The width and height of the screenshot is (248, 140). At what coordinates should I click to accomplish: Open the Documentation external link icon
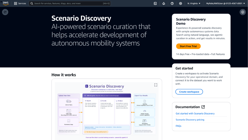pos(203,107)
